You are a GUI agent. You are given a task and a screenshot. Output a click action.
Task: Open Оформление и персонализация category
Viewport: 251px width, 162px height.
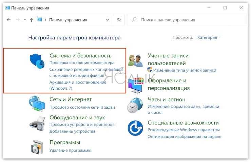(x=169, y=84)
